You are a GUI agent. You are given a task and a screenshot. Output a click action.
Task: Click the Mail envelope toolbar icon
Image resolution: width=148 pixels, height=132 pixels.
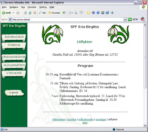pos(70,13)
